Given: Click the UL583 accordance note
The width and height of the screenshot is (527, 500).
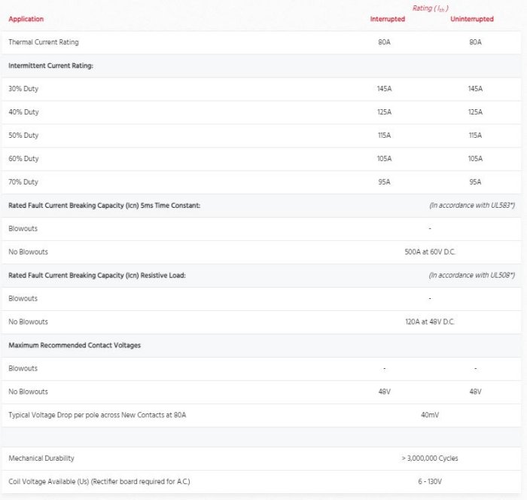Looking at the screenshot, I should (x=471, y=206).
